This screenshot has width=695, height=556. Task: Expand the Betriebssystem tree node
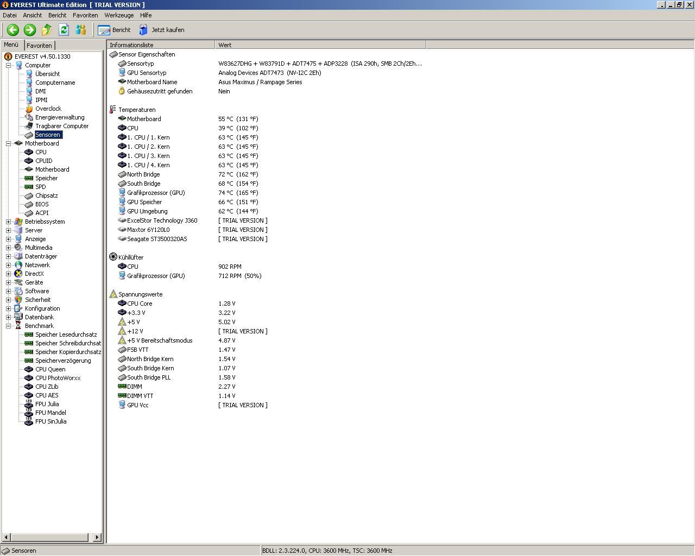coord(9,222)
